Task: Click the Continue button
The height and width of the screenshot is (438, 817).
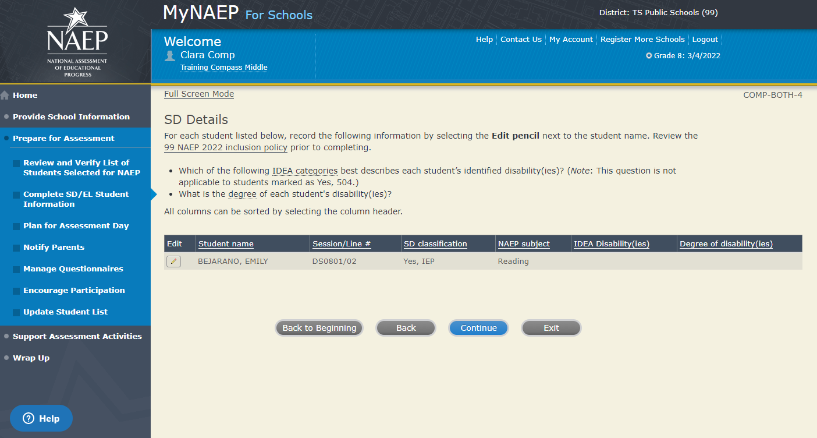Action: [x=478, y=328]
